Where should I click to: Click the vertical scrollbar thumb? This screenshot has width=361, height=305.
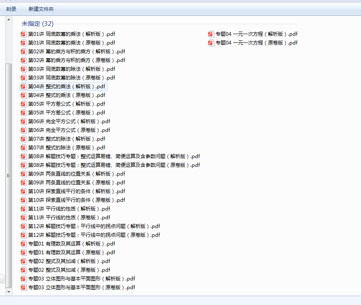(9, 176)
